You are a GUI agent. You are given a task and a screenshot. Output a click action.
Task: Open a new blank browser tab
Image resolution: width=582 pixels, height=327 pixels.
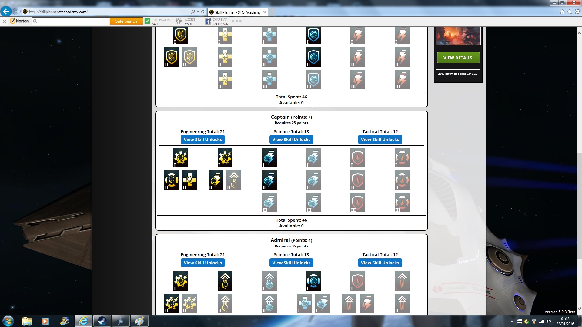(x=272, y=12)
